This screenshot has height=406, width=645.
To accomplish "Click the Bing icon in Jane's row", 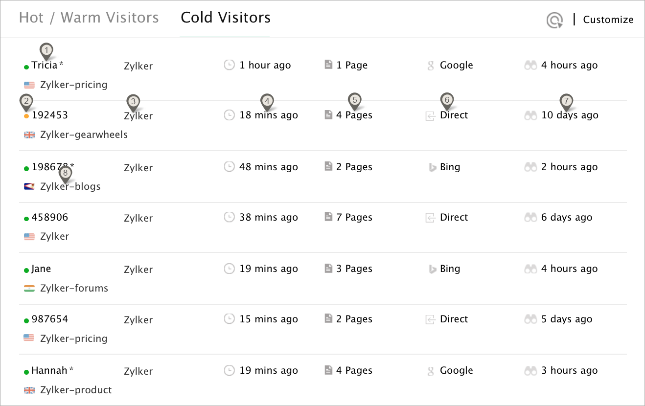I will [x=432, y=269].
